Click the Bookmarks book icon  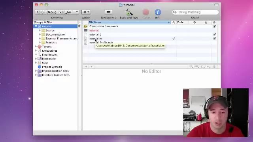[x=40, y=59]
